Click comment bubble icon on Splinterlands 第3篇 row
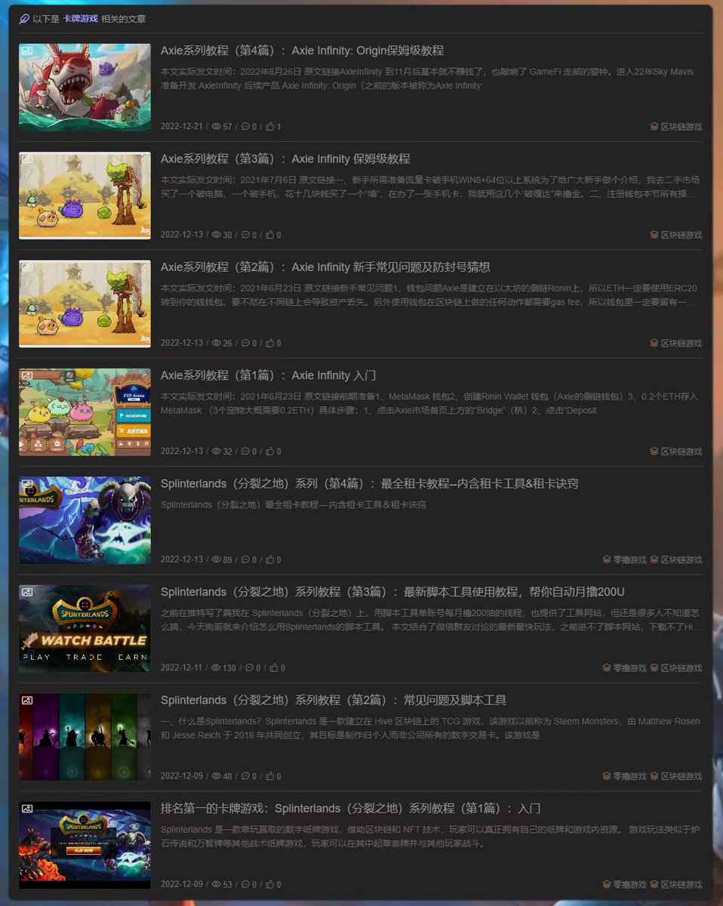The height and width of the screenshot is (906, 723). point(250,667)
